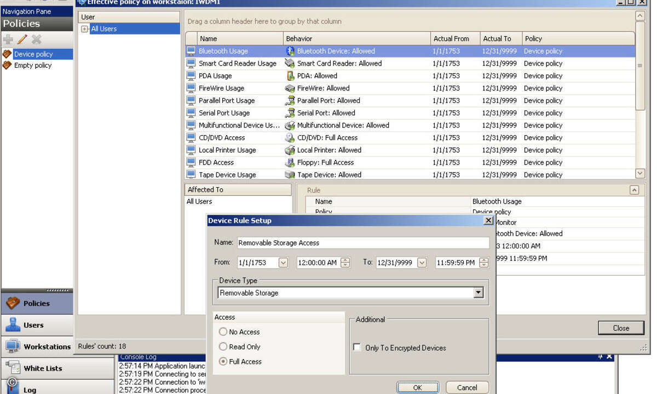Click monitor icon beside CD/DVD Access row
The image size is (657, 394).
(191, 138)
